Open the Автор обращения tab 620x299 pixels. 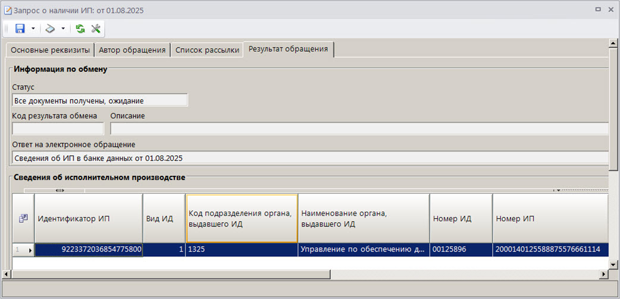(132, 50)
